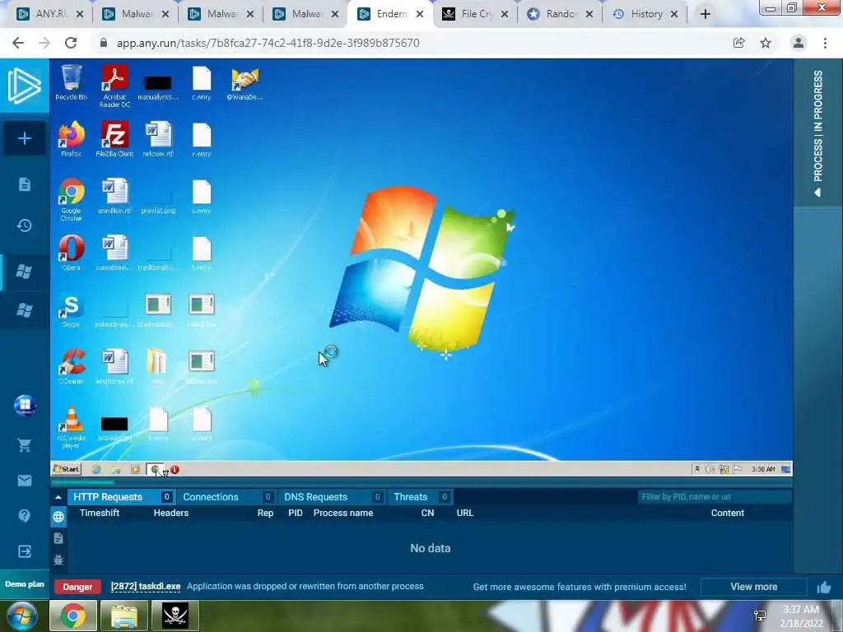Switch to the History browser tab
843x632 pixels.
tap(645, 14)
